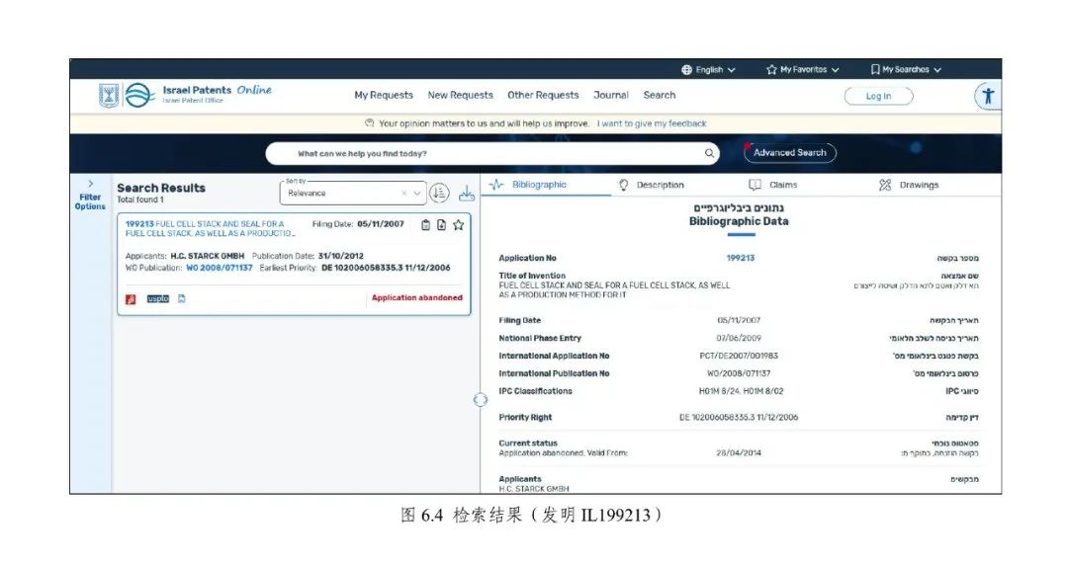
Task: Switch to the Claims tab
Action: (773, 185)
